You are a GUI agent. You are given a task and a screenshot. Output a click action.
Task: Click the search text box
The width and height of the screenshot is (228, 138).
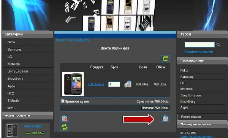click(x=199, y=45)
